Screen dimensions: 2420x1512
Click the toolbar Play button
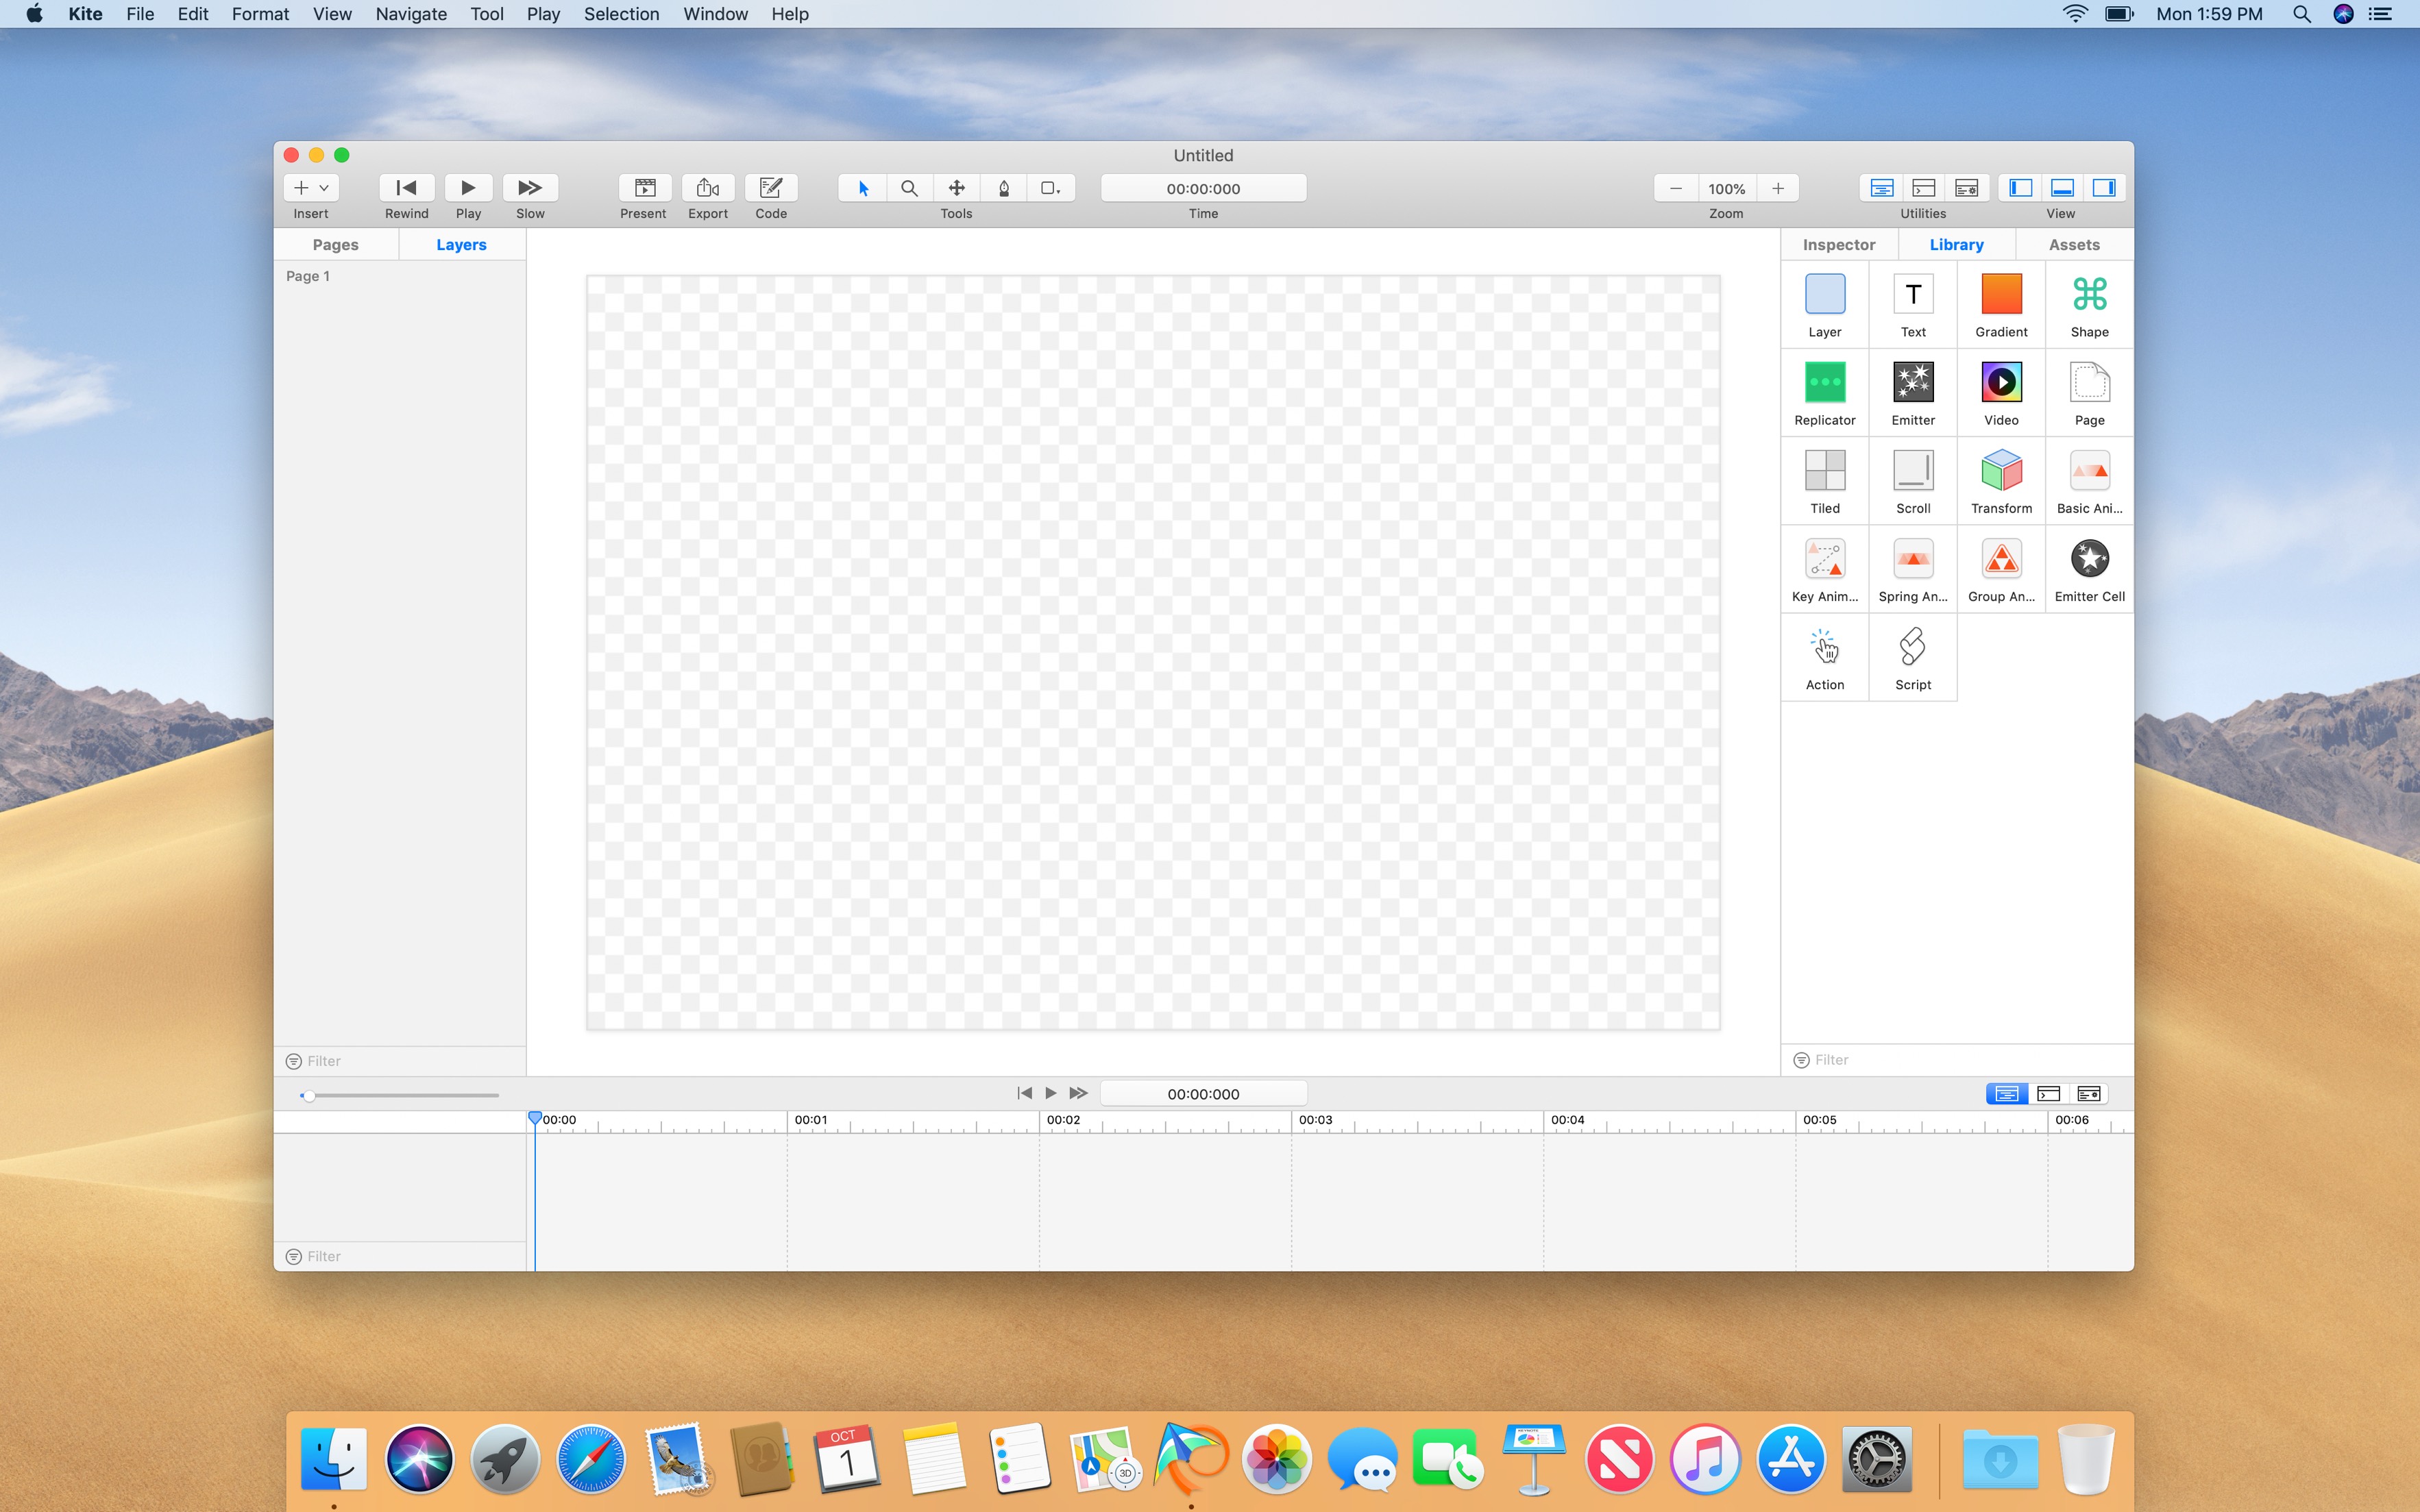pyautogui.click(x=468, y=188)
